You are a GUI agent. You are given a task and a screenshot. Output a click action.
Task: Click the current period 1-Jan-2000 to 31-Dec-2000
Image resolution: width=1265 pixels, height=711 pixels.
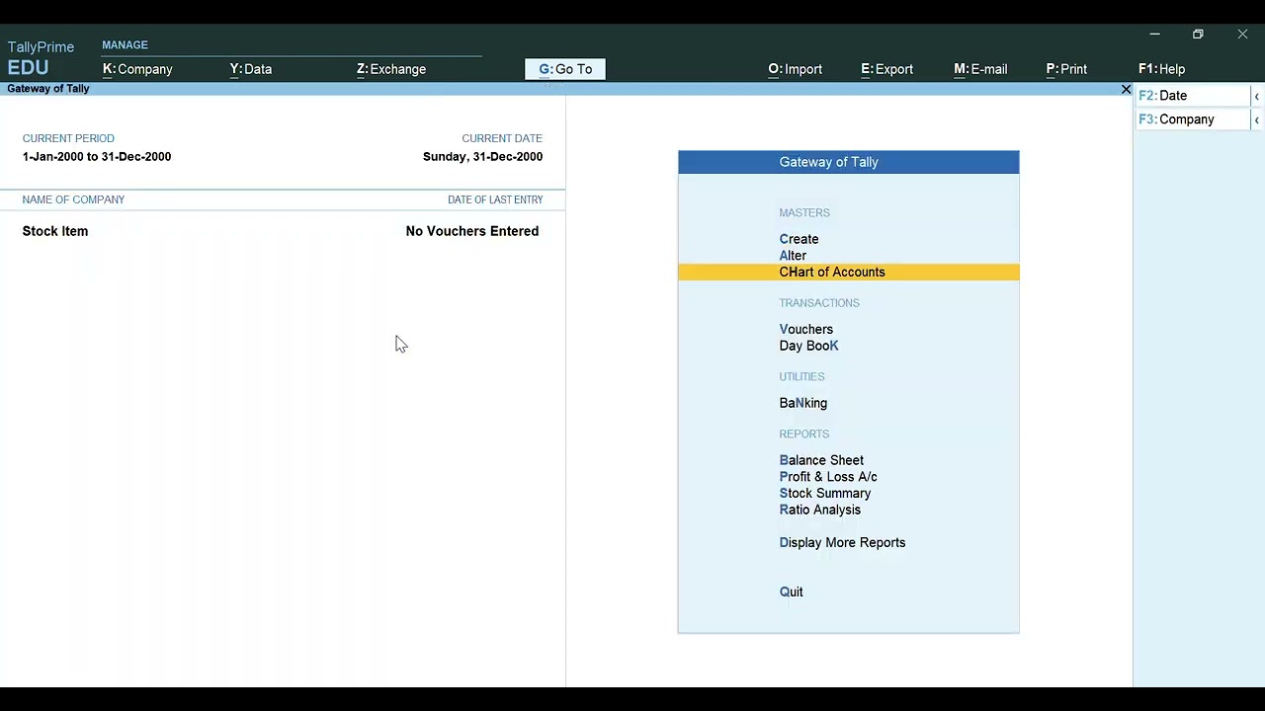97,157
